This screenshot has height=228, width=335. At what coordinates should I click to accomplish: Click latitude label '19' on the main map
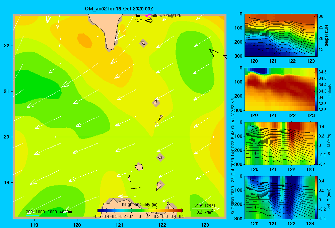6,182
